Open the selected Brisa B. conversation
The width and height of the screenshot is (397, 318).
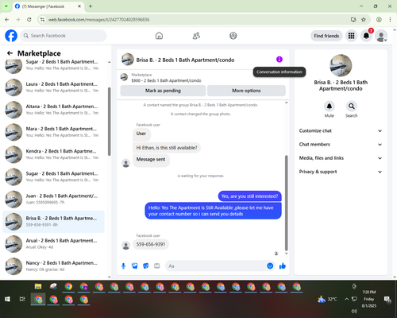click(53, 222)
